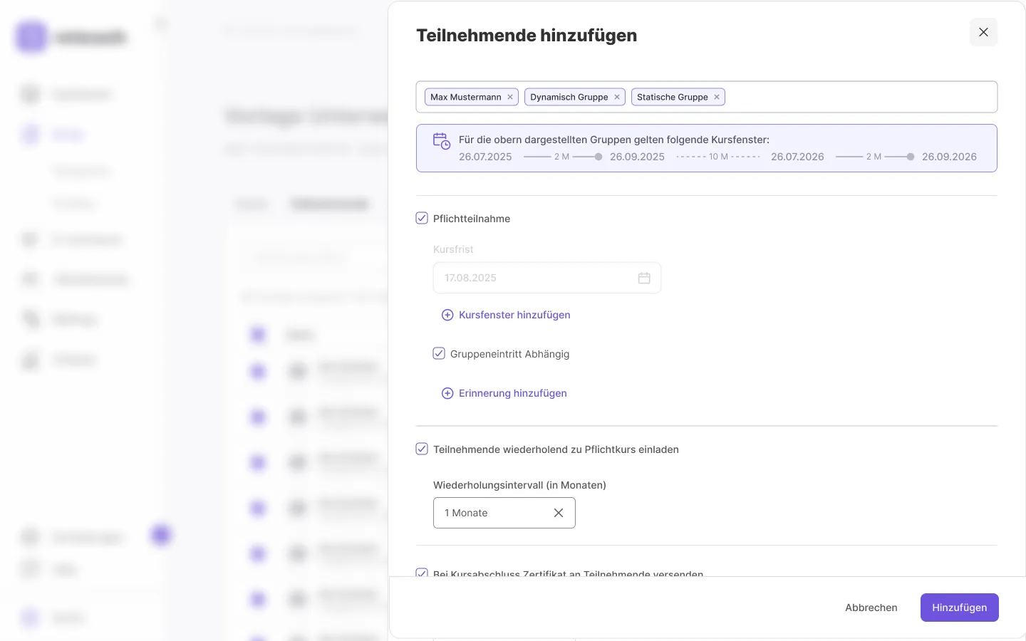Image resolution: width=1026 pixels, height=641 pixels.
Task: Click the Kursfenster hinzufügen link
Action: click(x=514, y=315)
